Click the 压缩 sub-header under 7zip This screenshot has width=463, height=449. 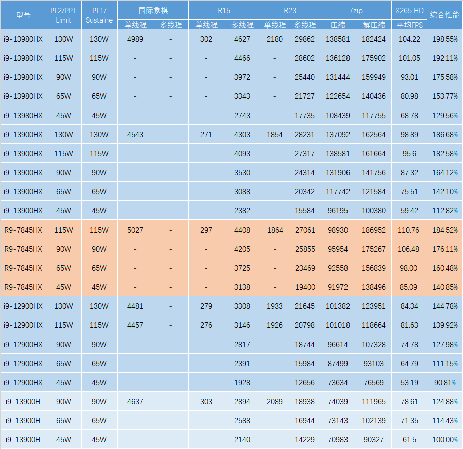338,25
